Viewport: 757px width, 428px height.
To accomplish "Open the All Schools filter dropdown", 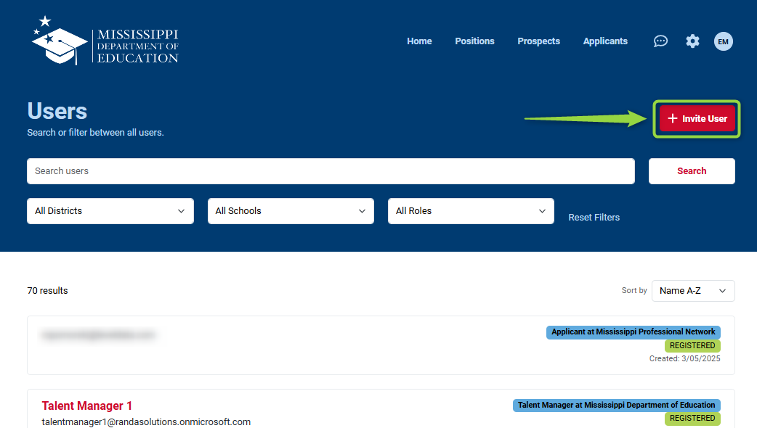I will coord(291,211).
